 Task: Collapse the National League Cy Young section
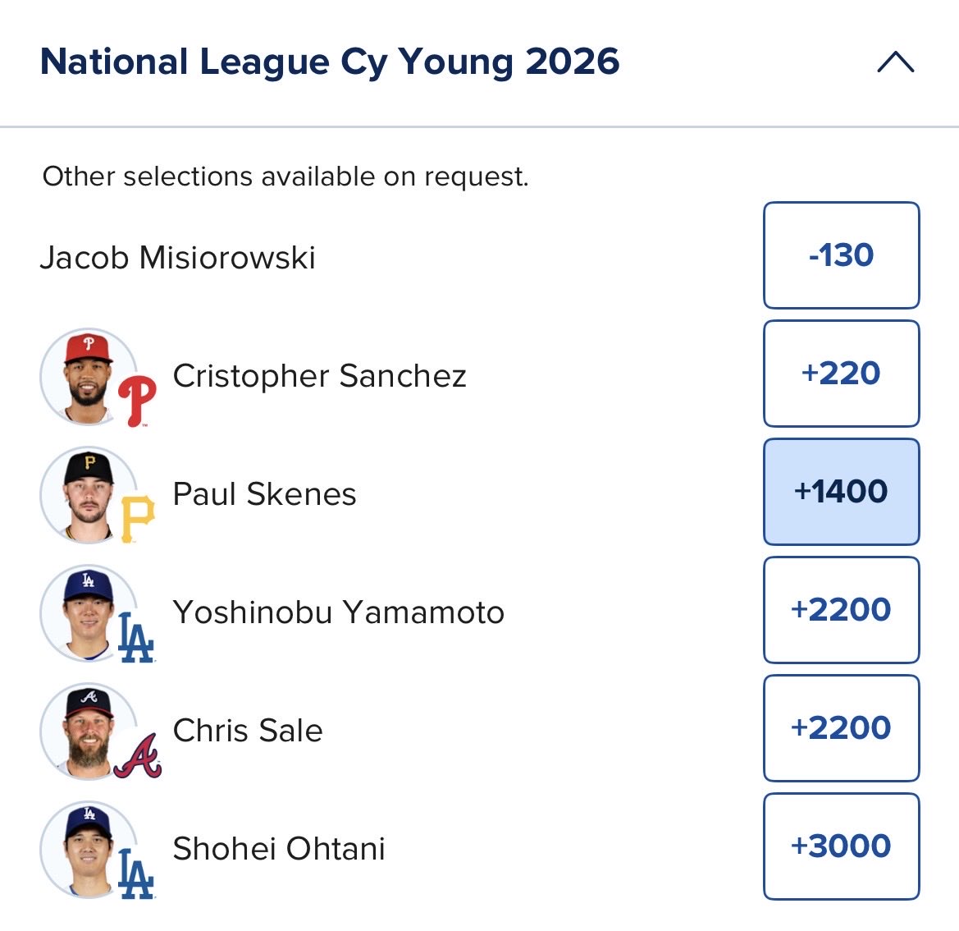pyautogui.click(x=895, y=62)
